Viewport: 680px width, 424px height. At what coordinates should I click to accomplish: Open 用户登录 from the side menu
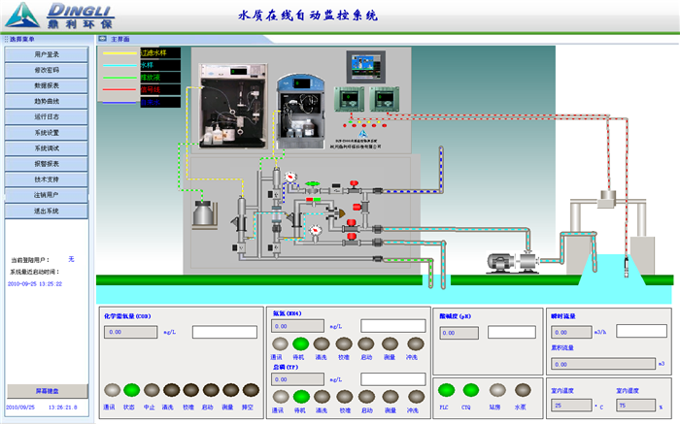pyautogui.click(x=48, y=55)
